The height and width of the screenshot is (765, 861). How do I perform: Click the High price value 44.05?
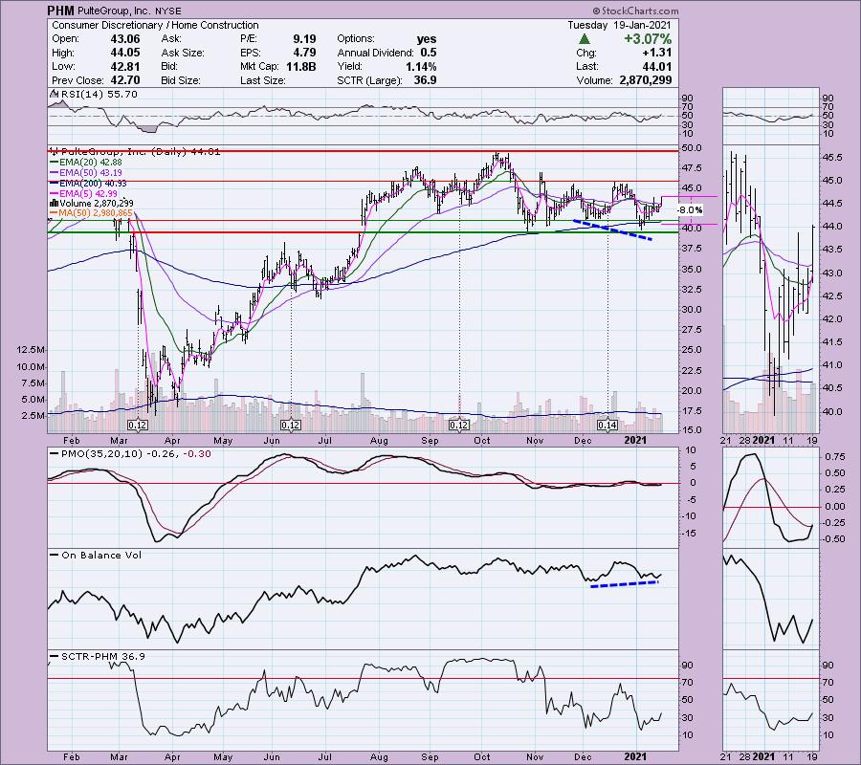point(125,53)
